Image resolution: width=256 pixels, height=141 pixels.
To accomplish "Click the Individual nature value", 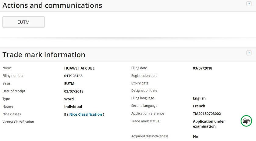I will (x=73, y=107).
